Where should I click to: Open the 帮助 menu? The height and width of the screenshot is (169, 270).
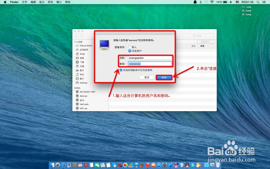[x=68, y=2]
